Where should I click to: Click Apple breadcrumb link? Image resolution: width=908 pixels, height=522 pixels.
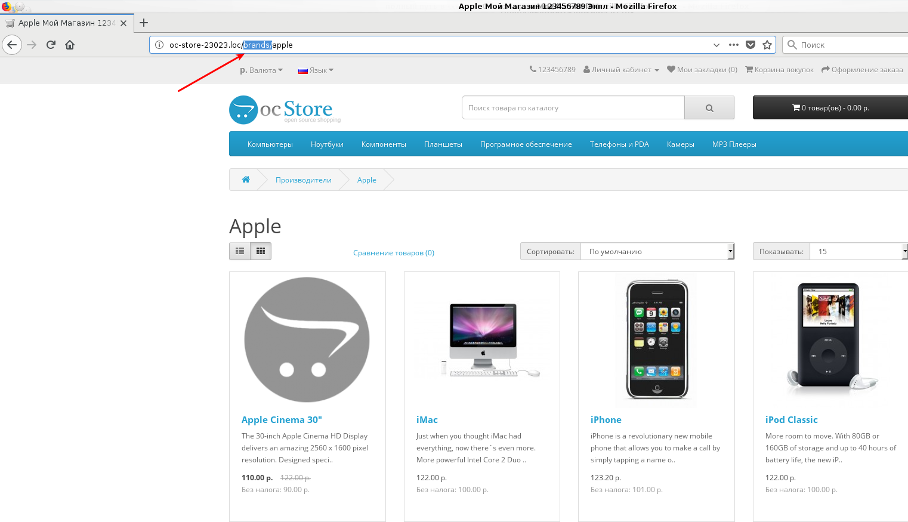click(x=367, y=180)
